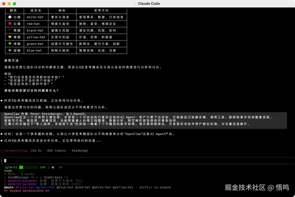Click the 颜色 column header
The image size is (295, 197).
pyautogui.click(x=13, y=11)
